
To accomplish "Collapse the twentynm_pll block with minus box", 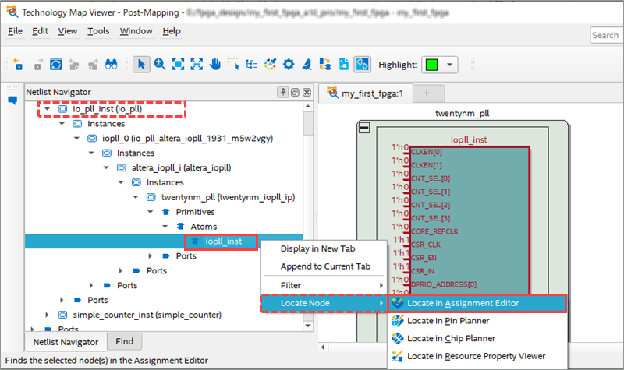I will 363,129.
